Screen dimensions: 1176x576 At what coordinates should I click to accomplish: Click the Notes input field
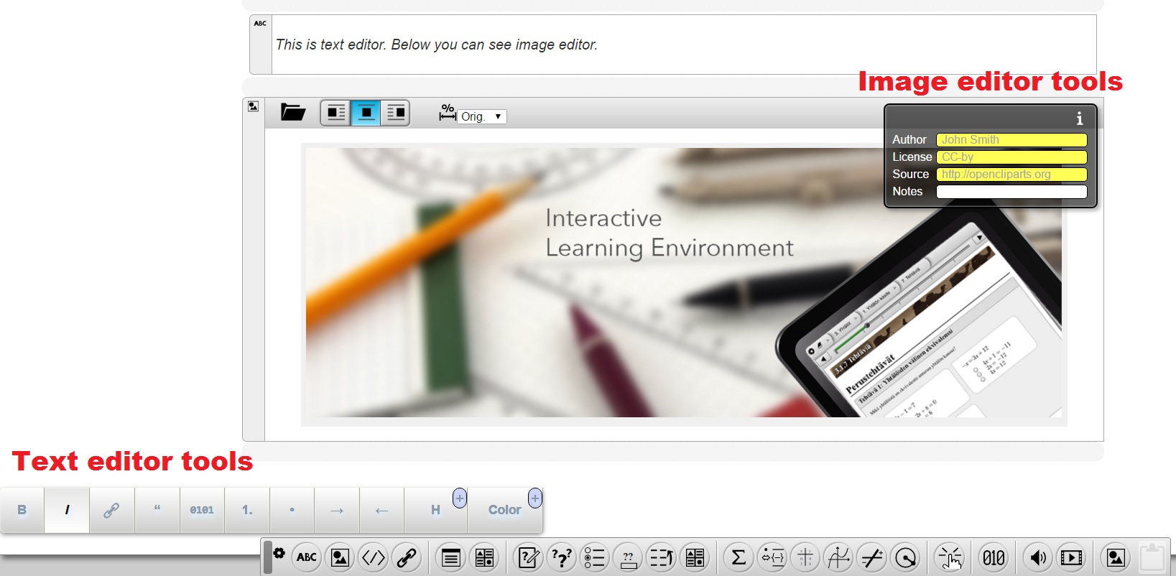[1011, 192]
